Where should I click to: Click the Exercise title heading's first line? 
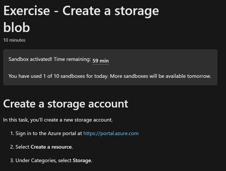(81, 11)
